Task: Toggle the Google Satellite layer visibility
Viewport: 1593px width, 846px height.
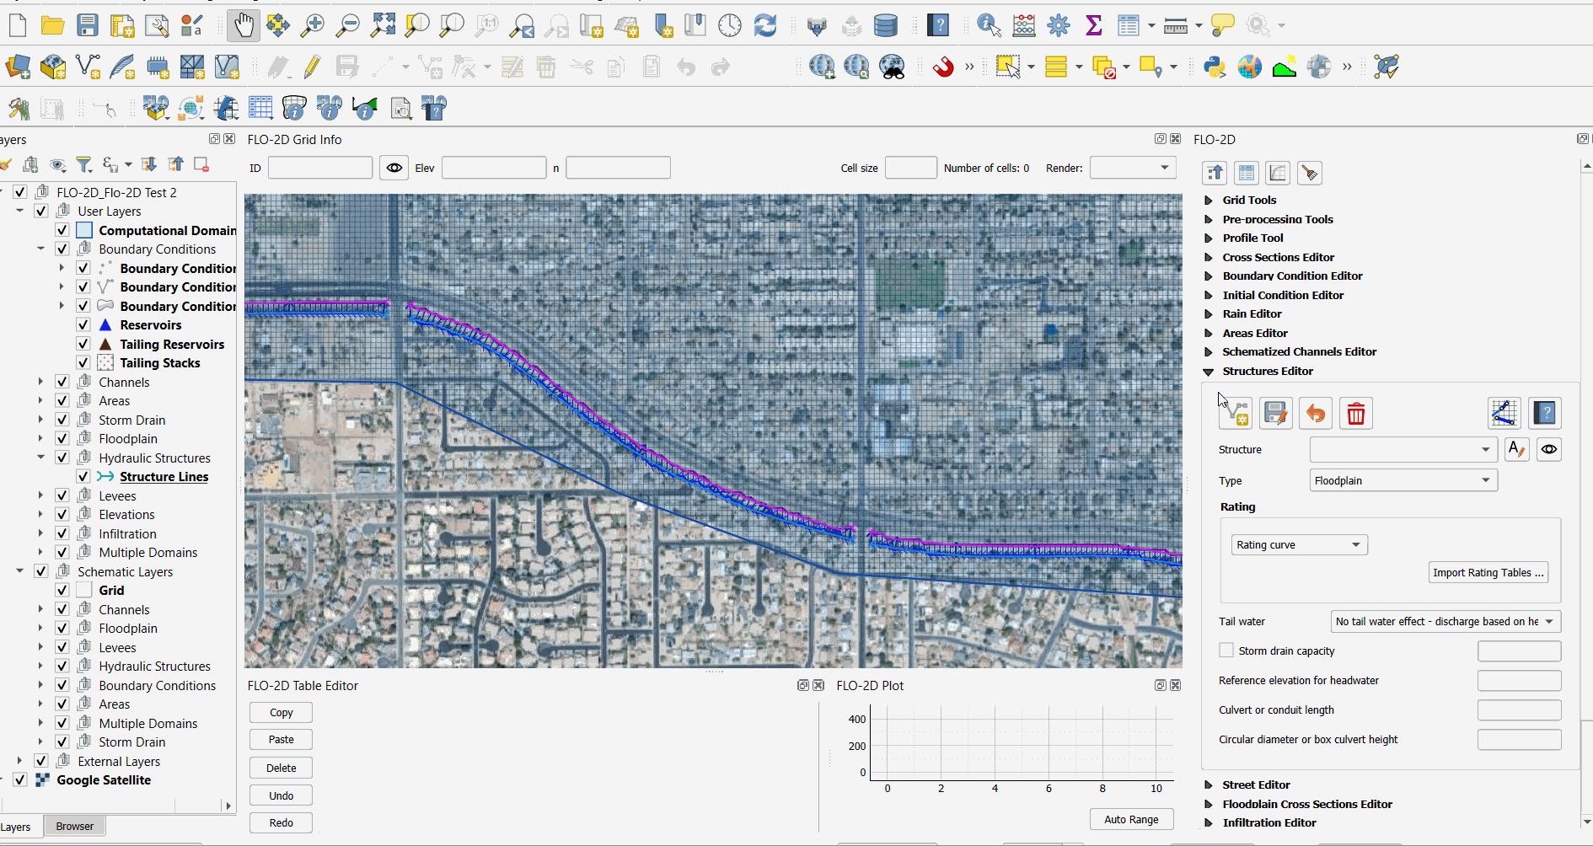Action: point(20,780)
